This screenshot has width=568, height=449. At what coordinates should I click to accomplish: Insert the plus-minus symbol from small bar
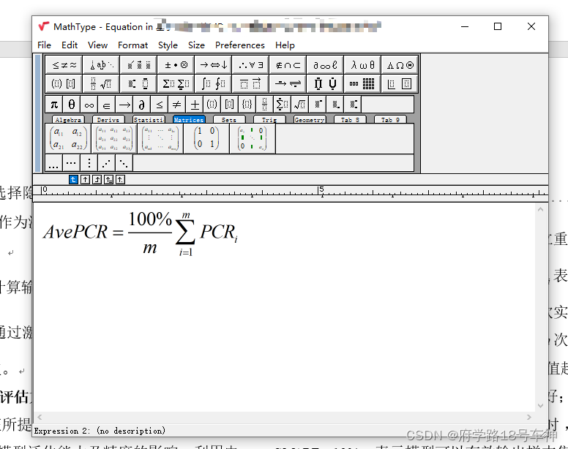click(x=195, y=105)
